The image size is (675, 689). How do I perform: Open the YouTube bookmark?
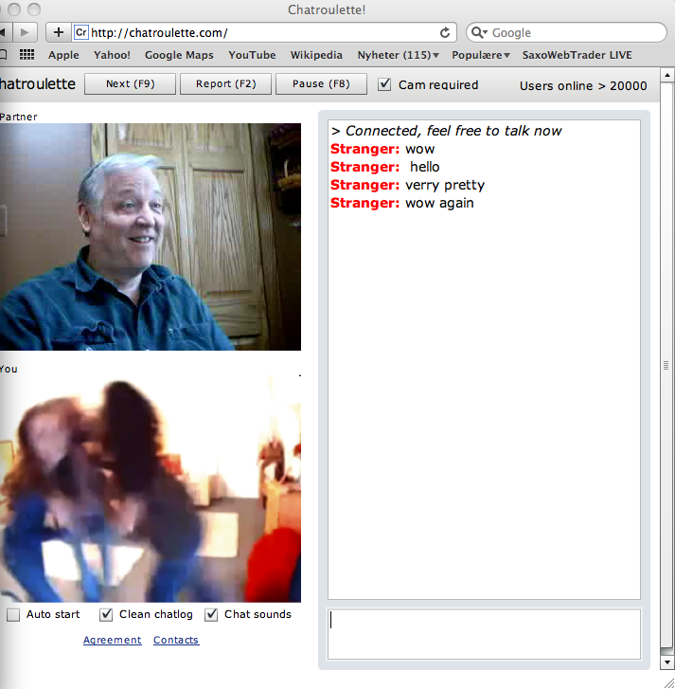pos(252,55)
